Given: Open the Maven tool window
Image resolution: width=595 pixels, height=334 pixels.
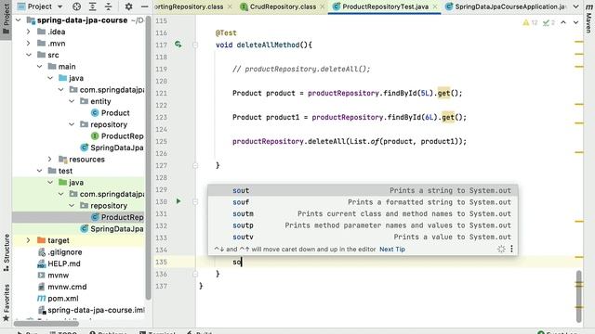Looking at the screenshot, I should pos(588,18).
